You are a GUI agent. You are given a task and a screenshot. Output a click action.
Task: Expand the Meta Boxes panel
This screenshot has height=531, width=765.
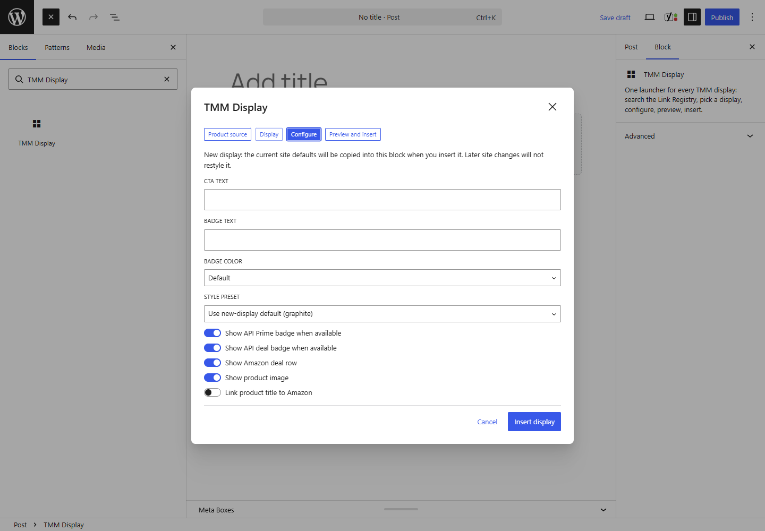click(401, 510)
